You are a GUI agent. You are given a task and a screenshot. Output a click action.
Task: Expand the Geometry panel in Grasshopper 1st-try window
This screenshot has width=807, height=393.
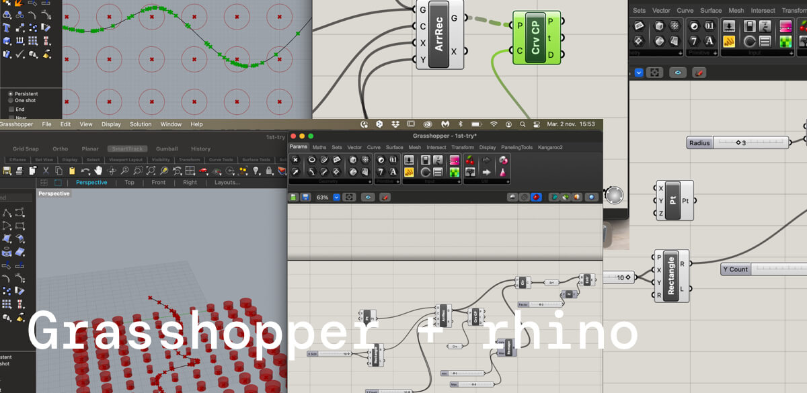370,181
